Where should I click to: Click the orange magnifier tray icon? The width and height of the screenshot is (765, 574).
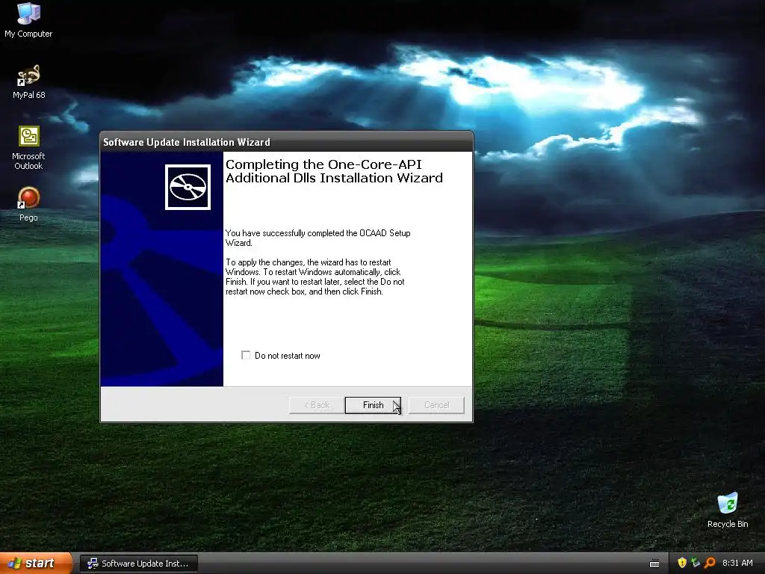click(710, 563)
